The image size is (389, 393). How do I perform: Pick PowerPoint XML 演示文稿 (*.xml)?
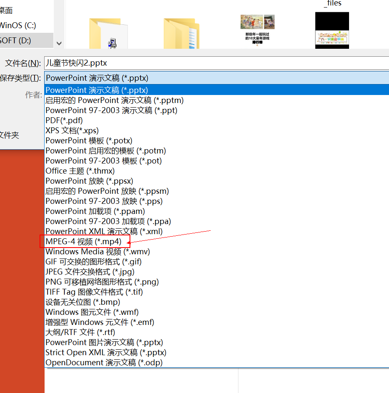click(217, 231)
